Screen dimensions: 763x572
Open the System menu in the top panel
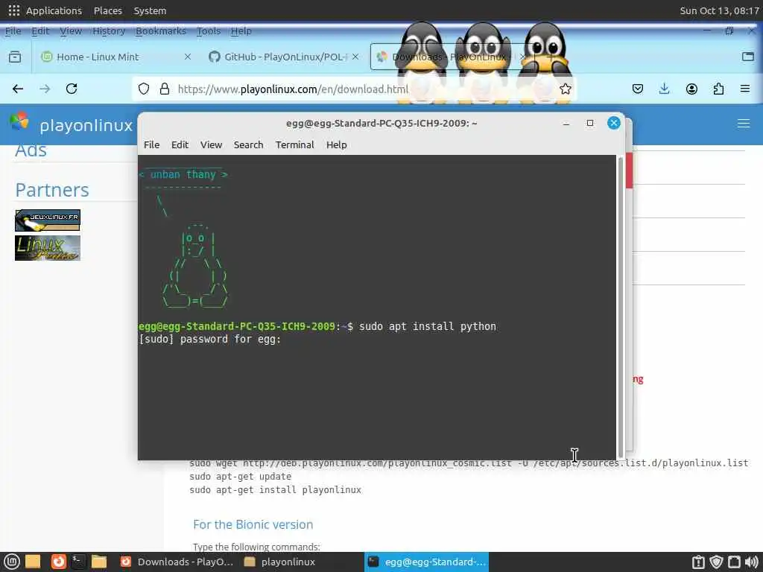(x=150, y=10)
